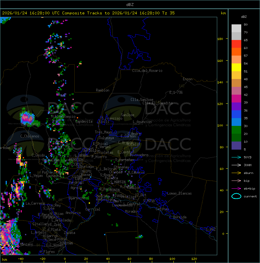
Task: Click the cyan 'current' ellipse legend icon
Action: pos(236,196)
